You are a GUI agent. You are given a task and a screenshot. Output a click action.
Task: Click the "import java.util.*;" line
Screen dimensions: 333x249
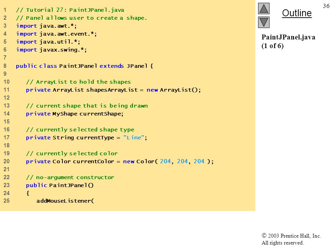pyautogui.click(x=48, y=42)
